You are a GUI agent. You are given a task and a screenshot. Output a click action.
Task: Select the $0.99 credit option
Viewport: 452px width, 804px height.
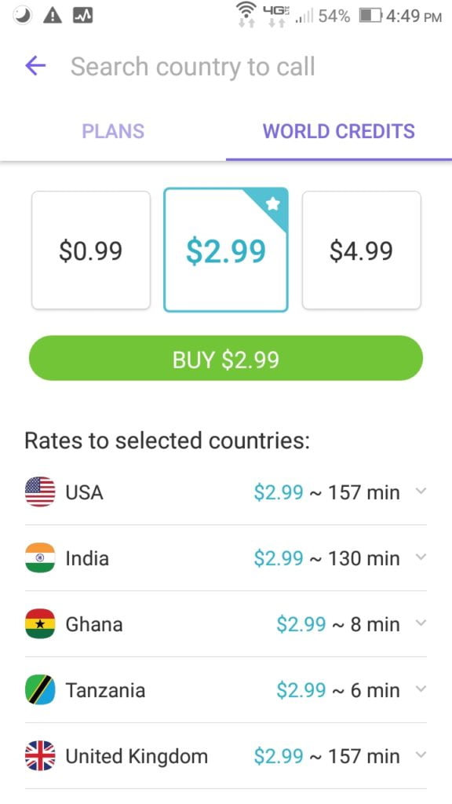coord(91,250)
